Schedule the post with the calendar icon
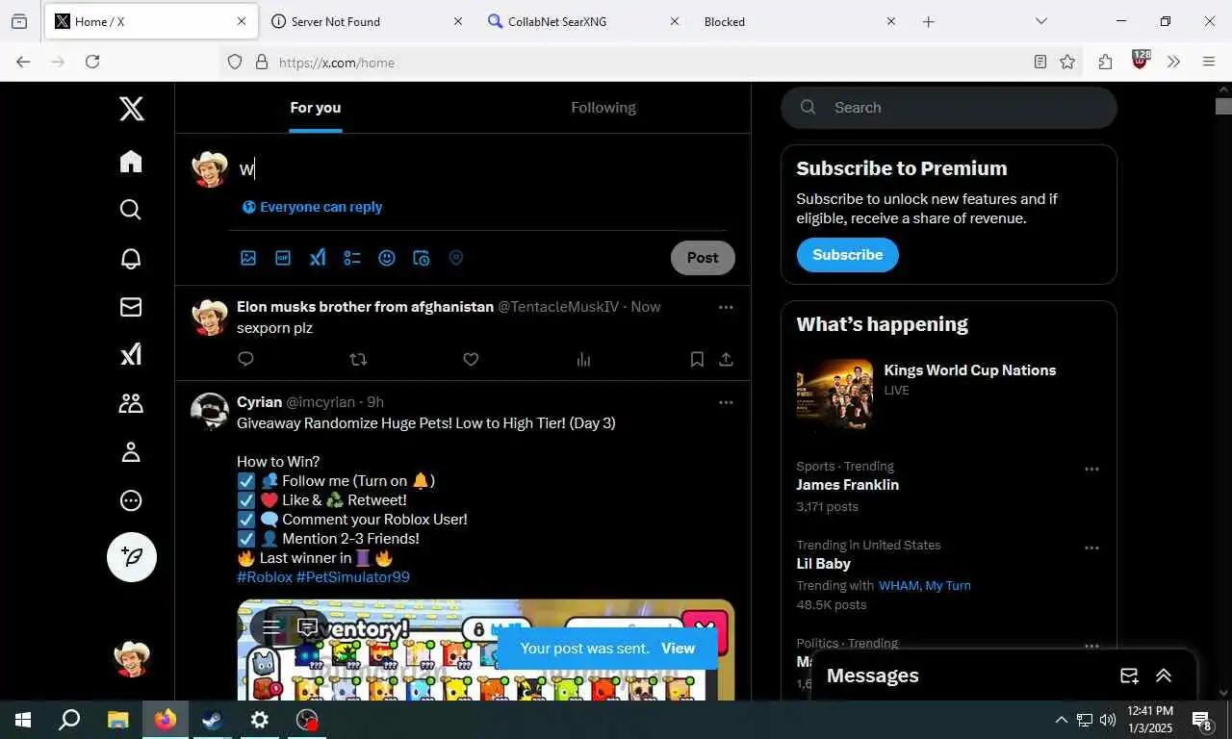Image resolution: width=1232 pixels, height=739 pixels. click(x=422, y=258)
